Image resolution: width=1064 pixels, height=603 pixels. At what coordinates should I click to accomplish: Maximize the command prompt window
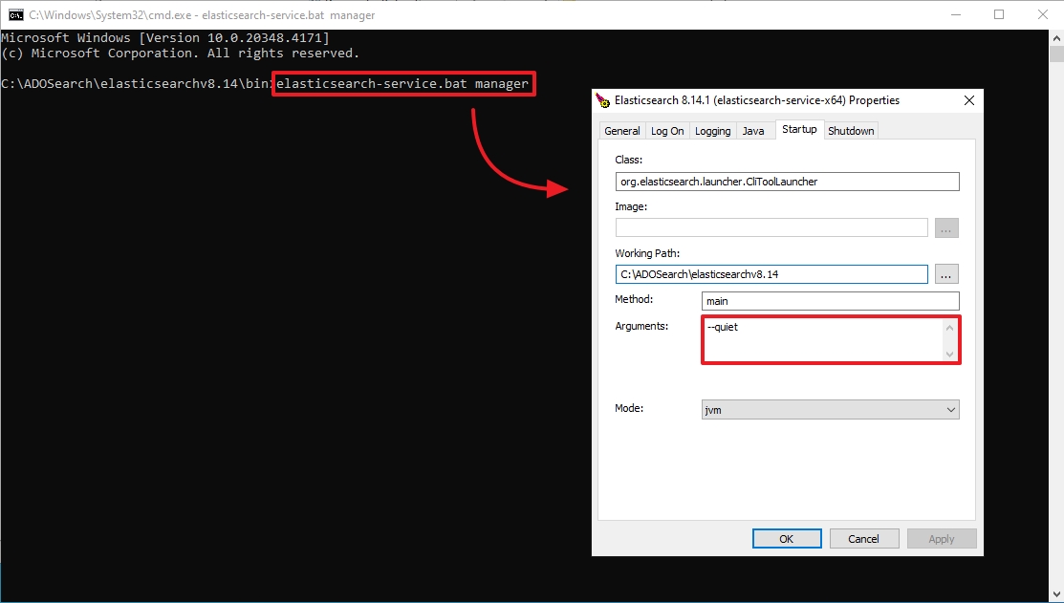click(x=999, y=15)
